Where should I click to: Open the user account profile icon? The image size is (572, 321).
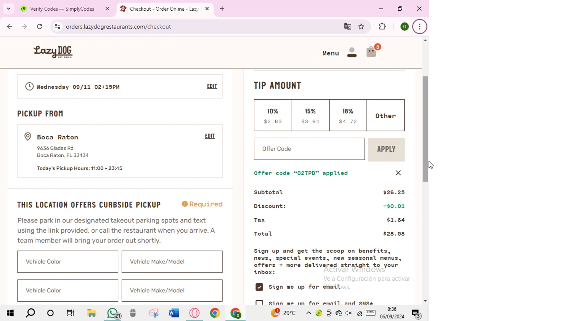click(352, 52)
